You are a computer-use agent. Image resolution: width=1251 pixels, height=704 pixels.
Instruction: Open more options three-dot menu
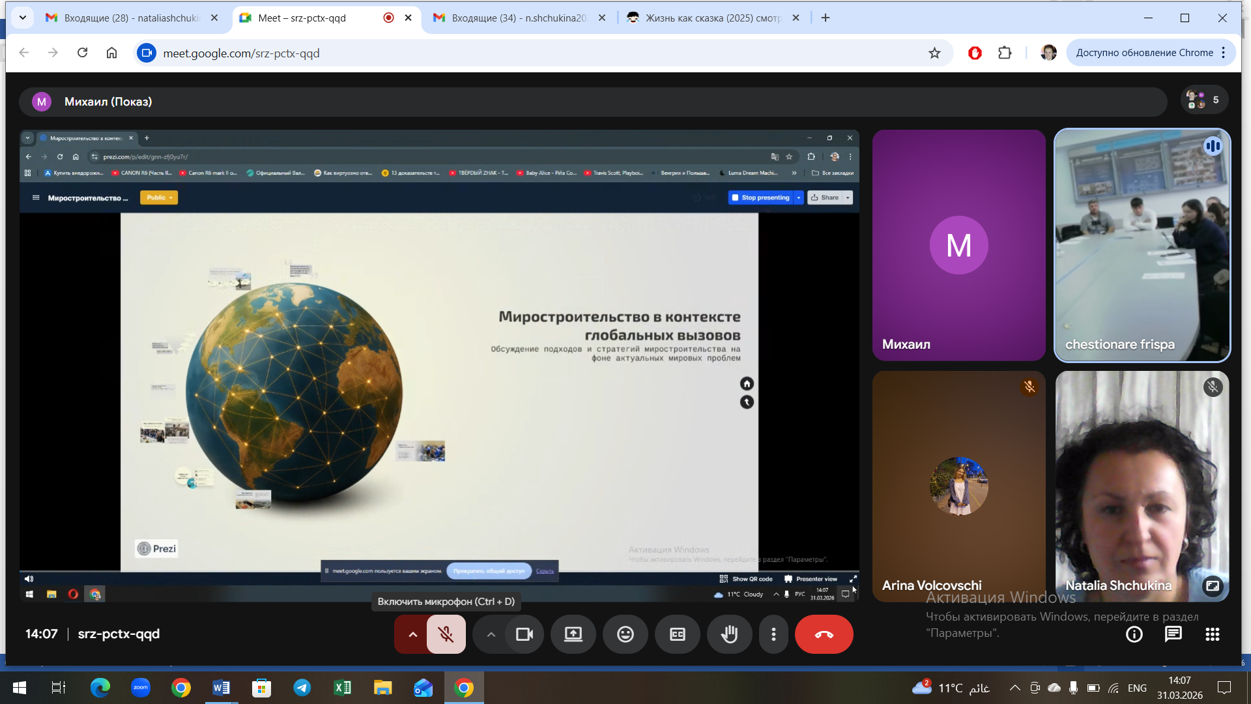[x=773, y=634]
